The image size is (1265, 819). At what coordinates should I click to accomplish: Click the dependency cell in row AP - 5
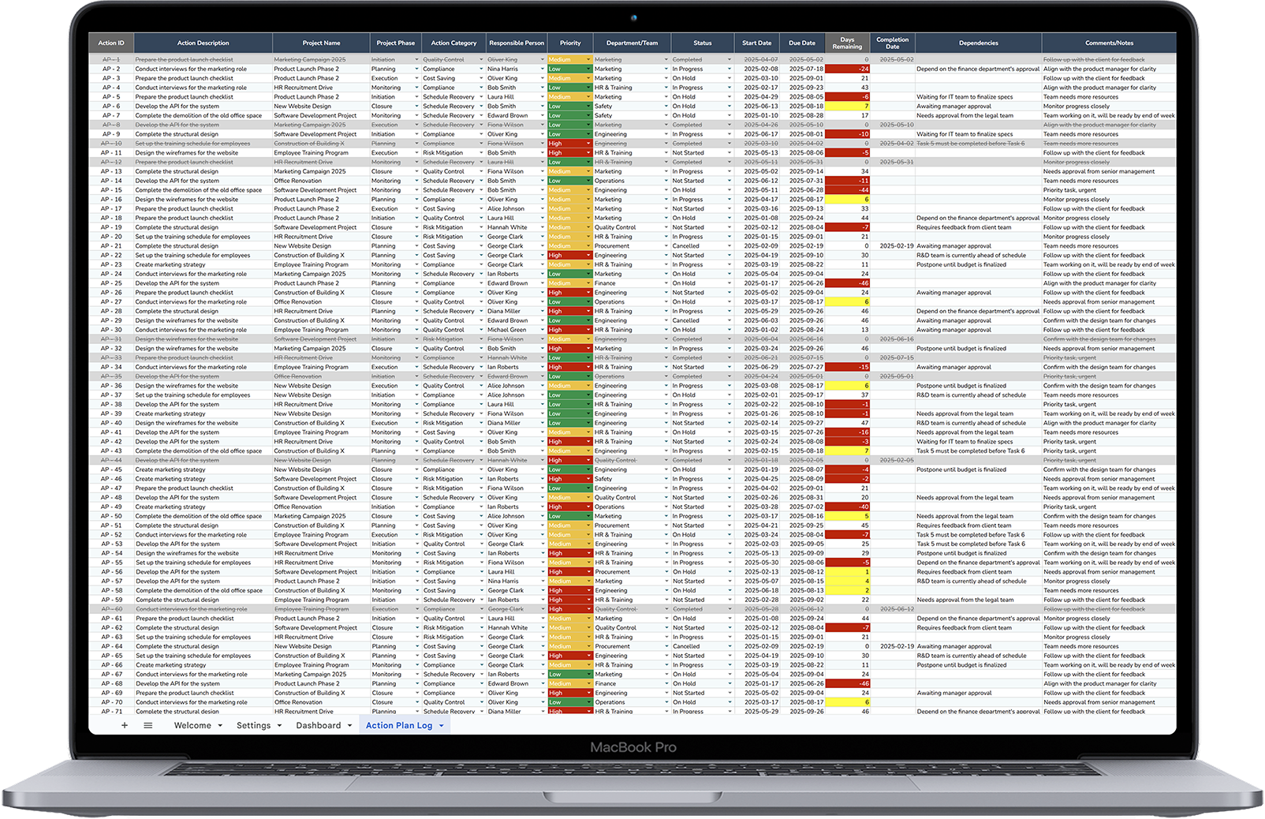click(x=979, y=97)
